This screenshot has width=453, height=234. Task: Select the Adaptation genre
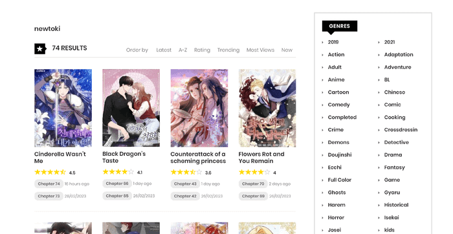(399, 54)
